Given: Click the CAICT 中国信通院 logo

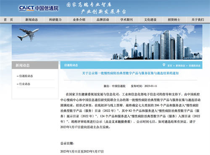Looking at the screenshot, I should [39, 8].
